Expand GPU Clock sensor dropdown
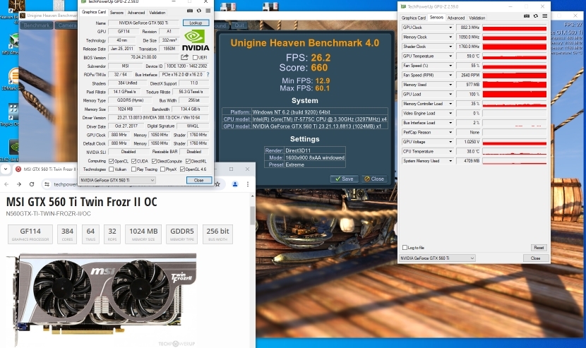 coord(450,28)
